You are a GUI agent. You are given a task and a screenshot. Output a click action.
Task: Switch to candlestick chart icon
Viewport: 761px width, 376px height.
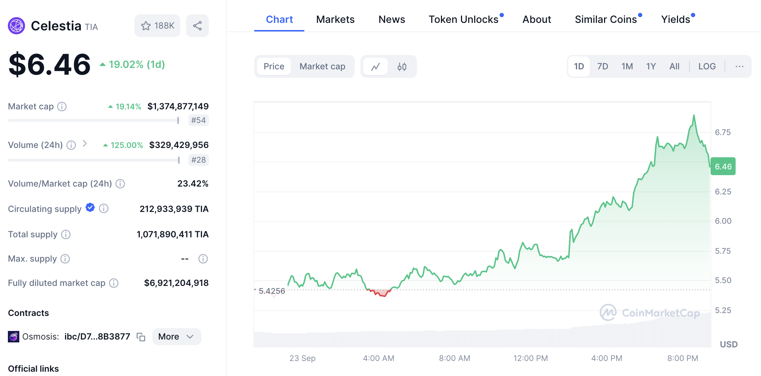point(402,66)
